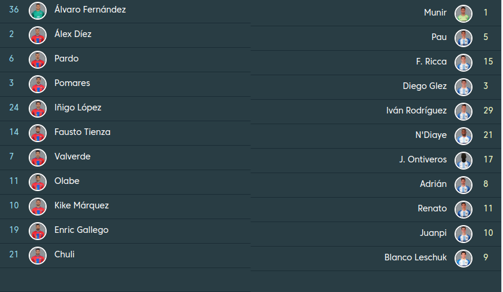Click Blanco Leschuk's player photo
503x292 pixels.
[463, 258]
